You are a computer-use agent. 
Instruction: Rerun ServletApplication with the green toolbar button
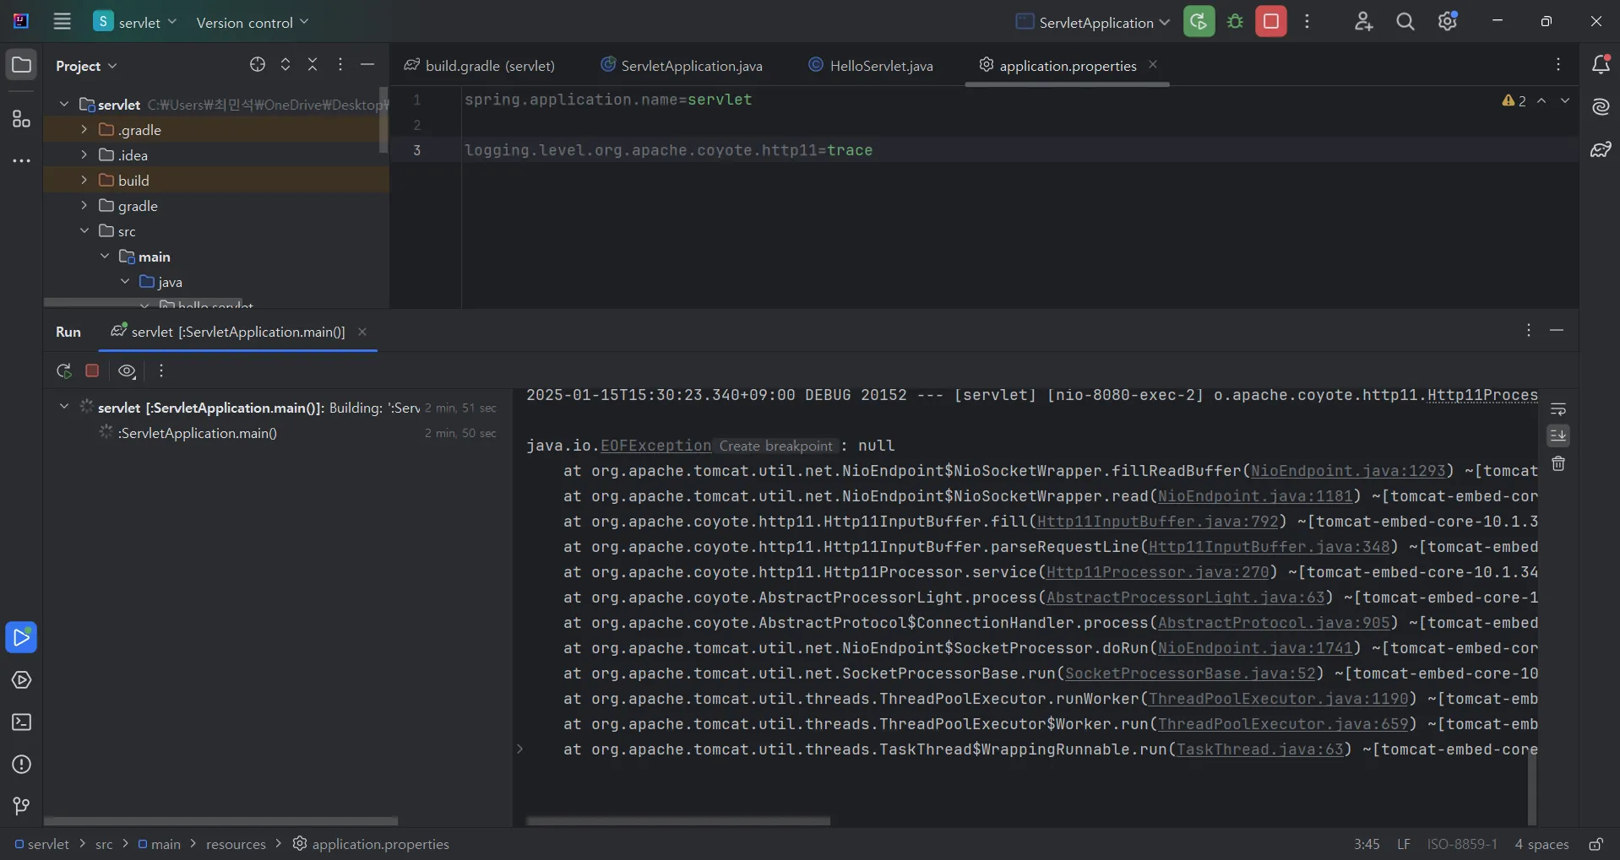(x=1199, y=22)
